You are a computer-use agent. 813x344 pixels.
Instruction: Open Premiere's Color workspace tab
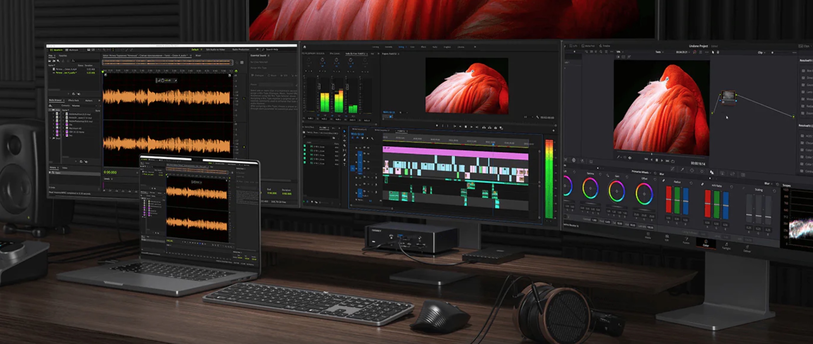coord(412,47)
